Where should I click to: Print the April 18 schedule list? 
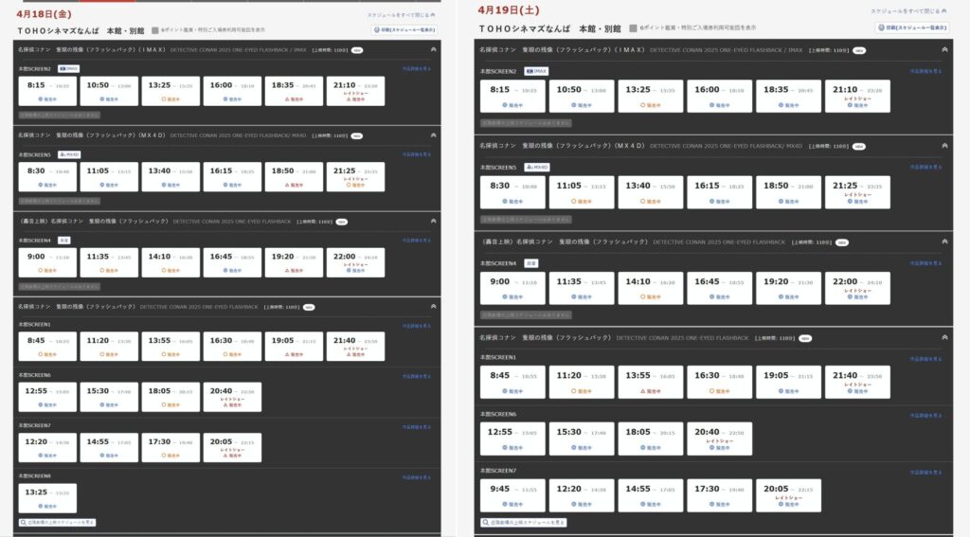point(404,29)
